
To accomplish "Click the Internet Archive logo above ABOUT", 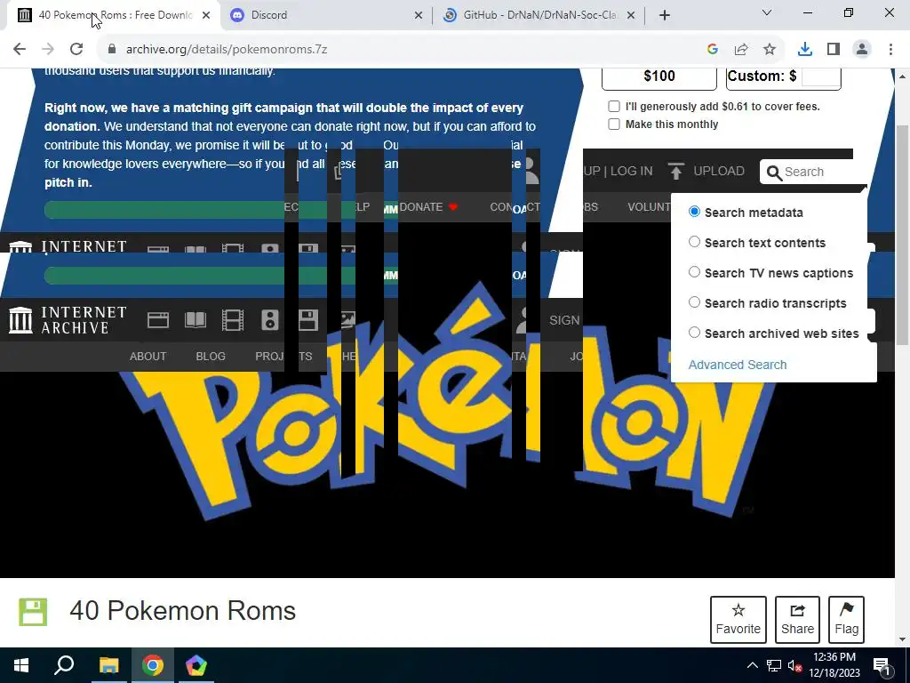I will pos(68,320).
